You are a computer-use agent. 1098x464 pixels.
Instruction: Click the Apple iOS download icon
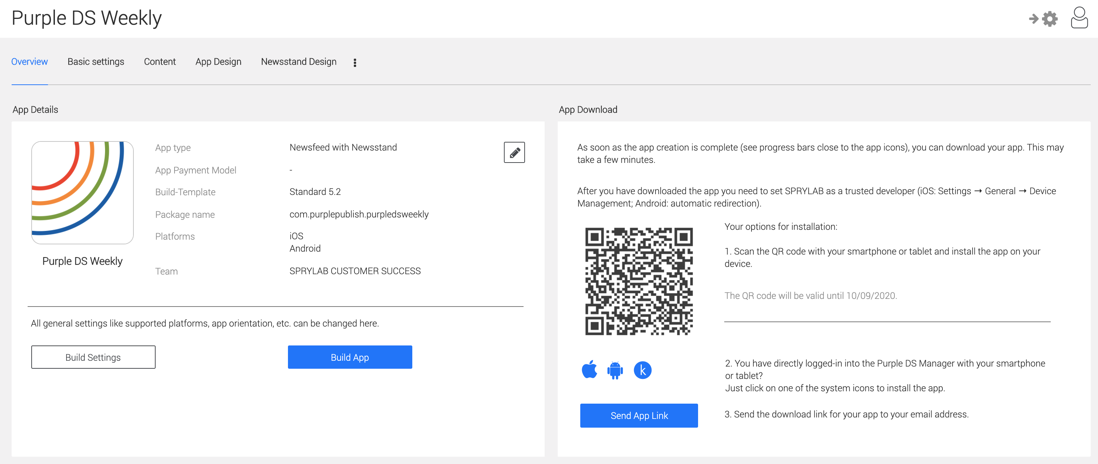click(589, 370)
